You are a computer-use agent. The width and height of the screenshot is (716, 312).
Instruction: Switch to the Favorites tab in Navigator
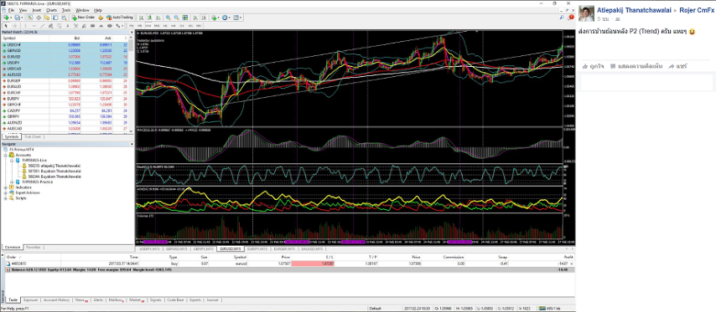coord(32,247)
